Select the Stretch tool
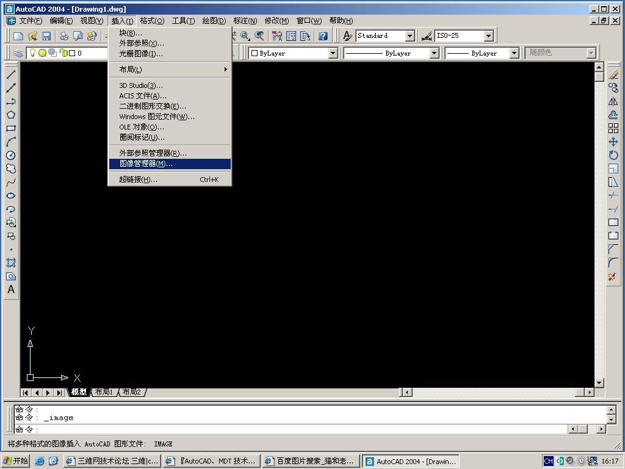This screenshot has width=625, height=469. click(x=613, y=182)
